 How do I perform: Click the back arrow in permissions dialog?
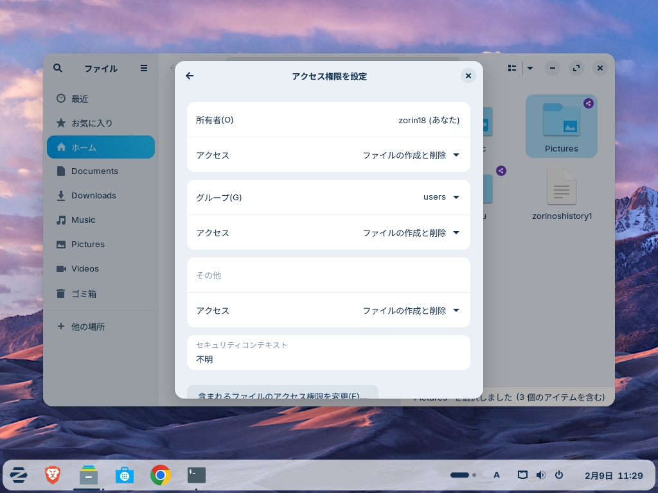pyautogui.click(x=190, y=76)
